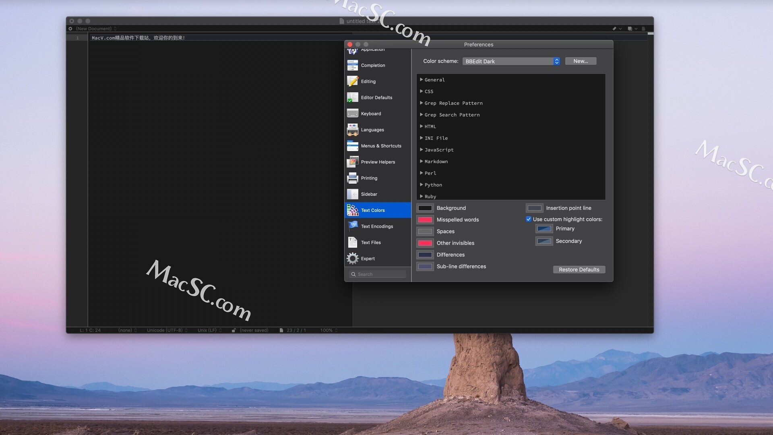Select the Menus & Shortcuts preferences icon
The image size is (773, 435).
click(352, 145)
